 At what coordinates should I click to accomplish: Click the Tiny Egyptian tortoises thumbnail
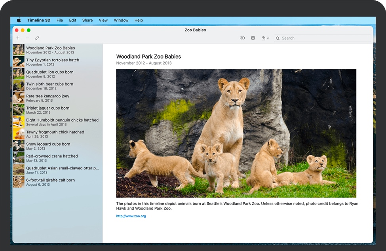pyautogui.click(x=18, y=62)
